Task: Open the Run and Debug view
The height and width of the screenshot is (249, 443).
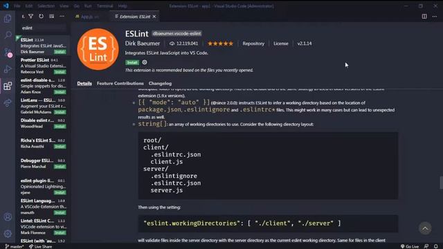Action: 8,69
